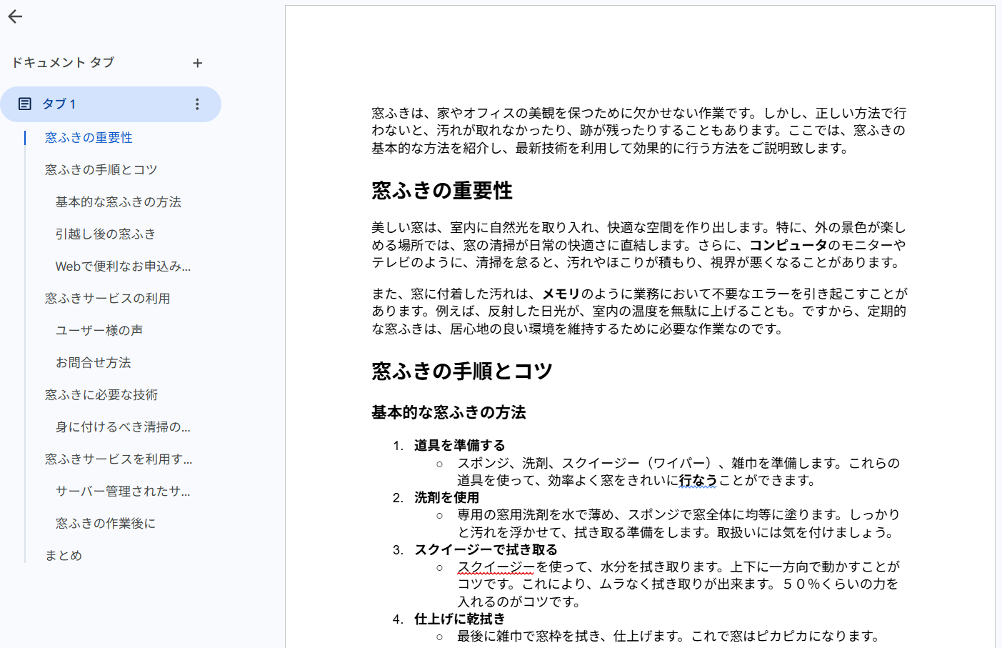Click the misspelled word スクイージー in the document
Viewport: 1002px width, 648px height.
coord(496,567)
